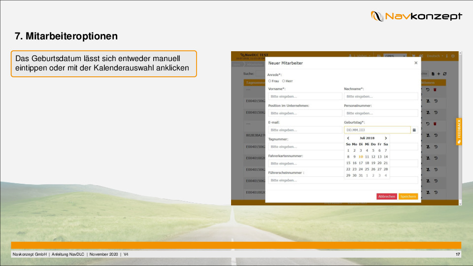The image size is (473, 266).
Task: Click the Vorname input field
Action: point(305,97)
